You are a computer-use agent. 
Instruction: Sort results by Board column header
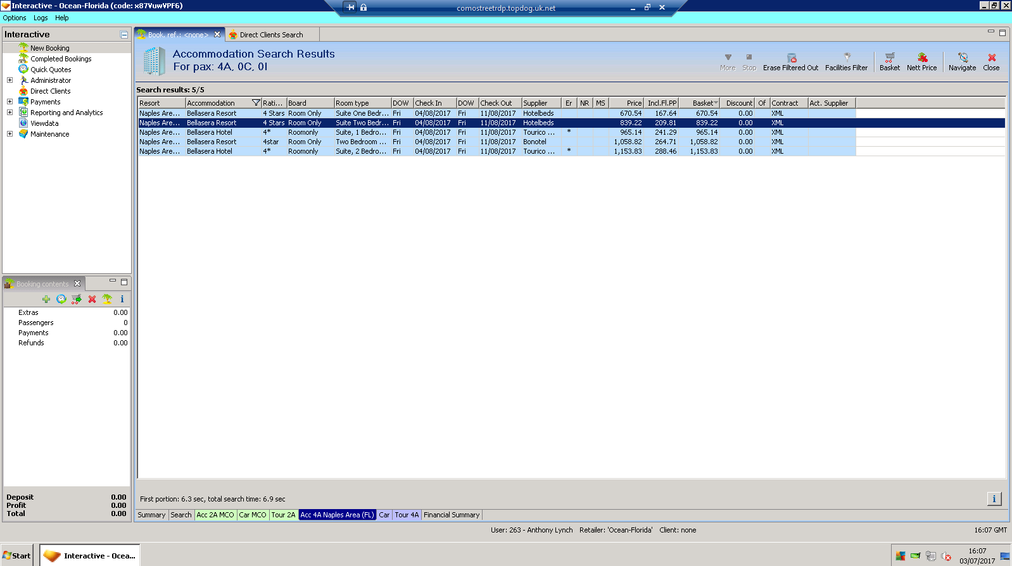tap(310, 103)
